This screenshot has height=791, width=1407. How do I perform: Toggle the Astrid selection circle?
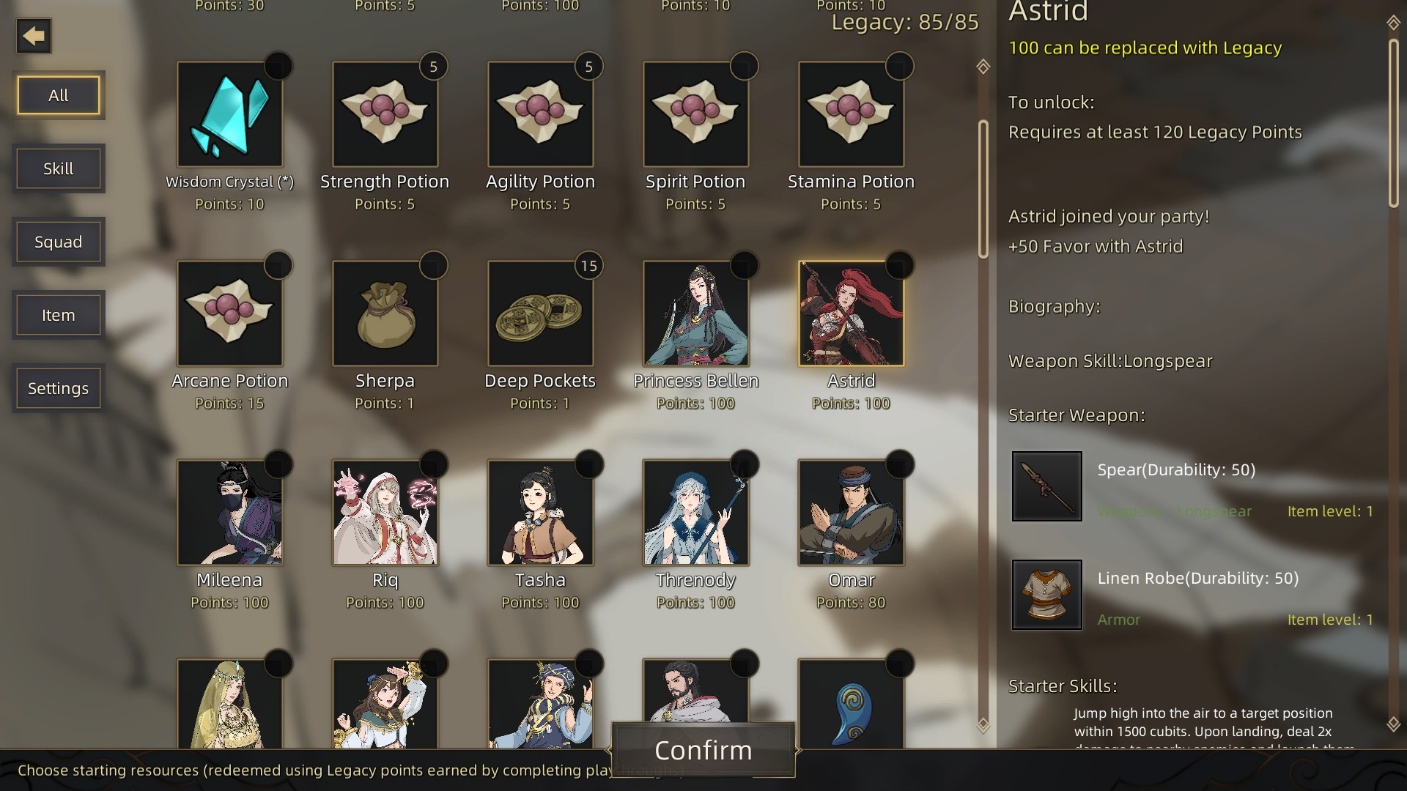[899, 265]
